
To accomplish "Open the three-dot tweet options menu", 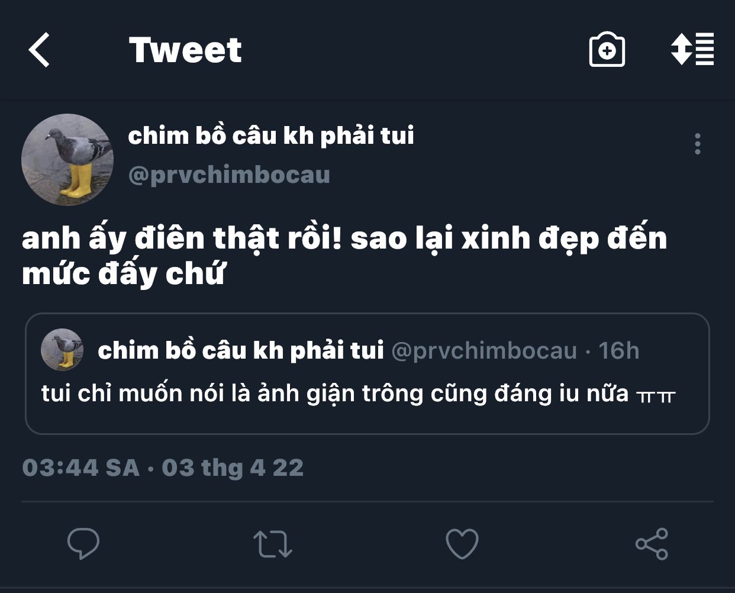I will coord(698,144).
